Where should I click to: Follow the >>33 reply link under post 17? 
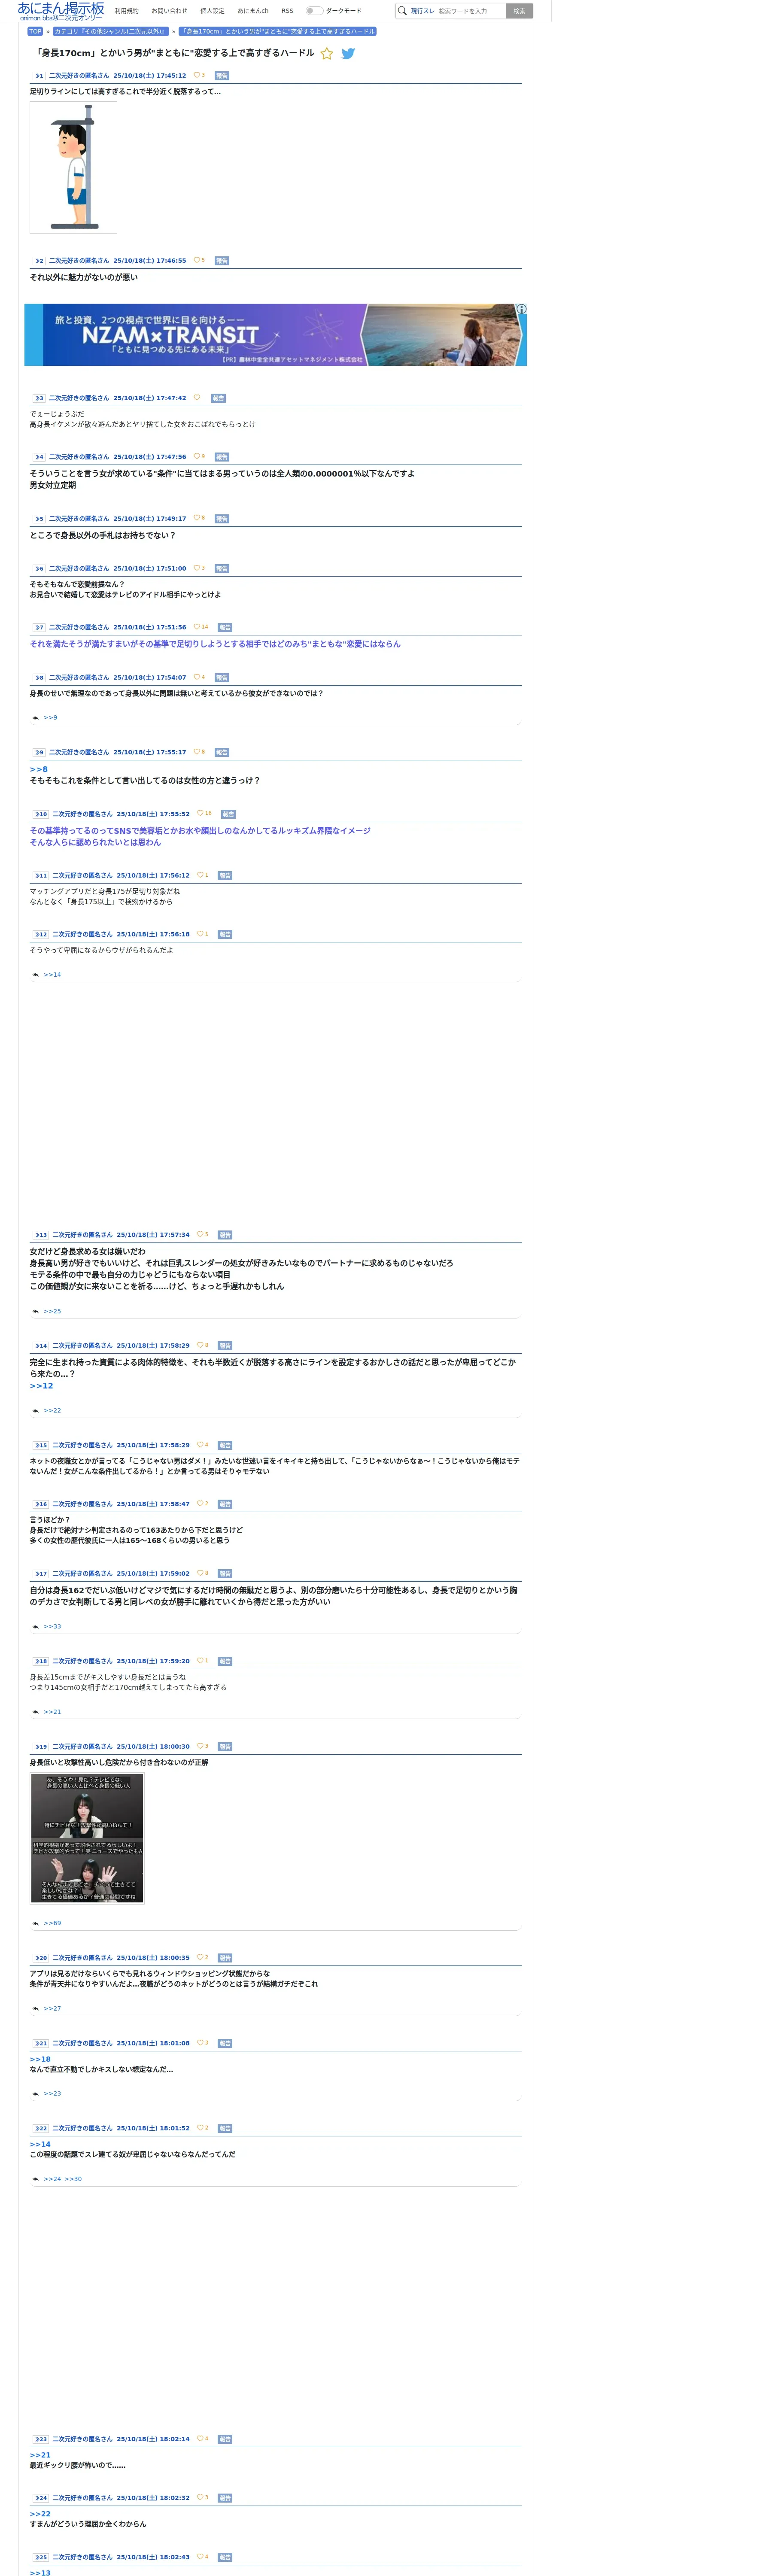(52, 1627)
